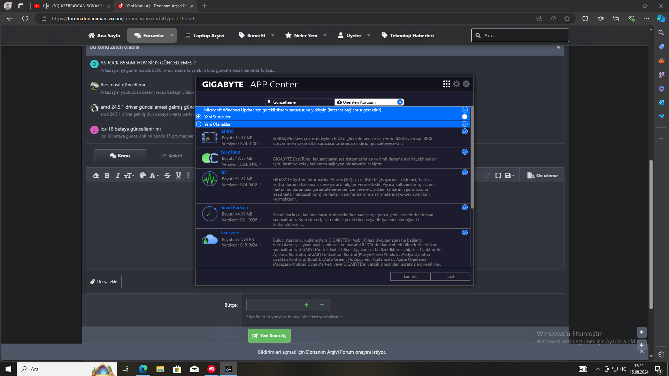
Task: Switch to the Önerilen Kurulum tab
Action: (369, 102)
